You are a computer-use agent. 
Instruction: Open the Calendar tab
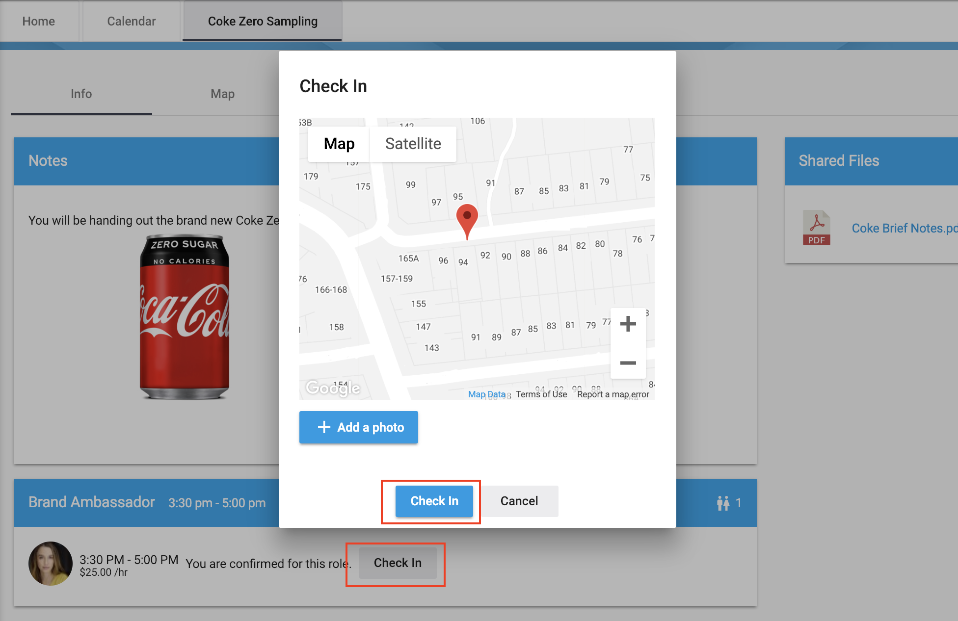pyautogui.click(x=131, y=21)
